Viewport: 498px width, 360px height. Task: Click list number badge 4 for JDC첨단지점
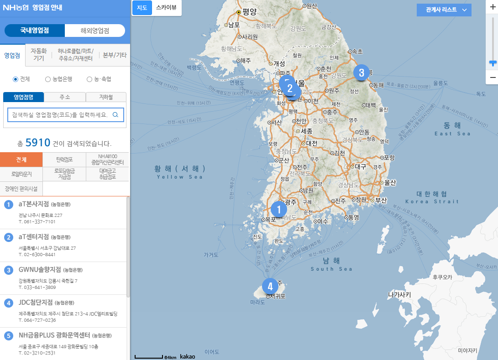pos(9,303)
